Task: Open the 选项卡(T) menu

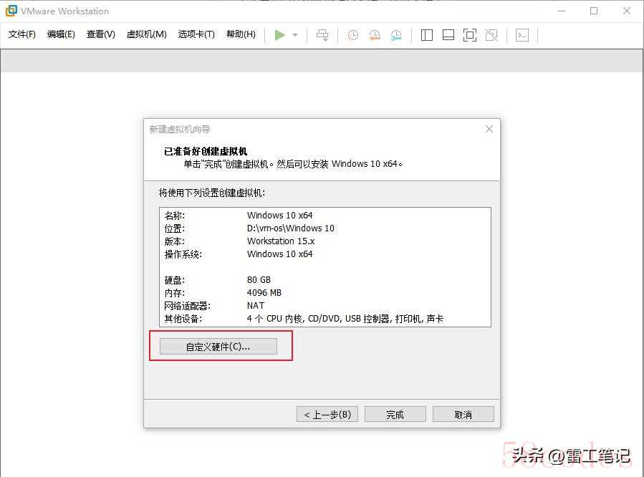Action: click(196, 34)
